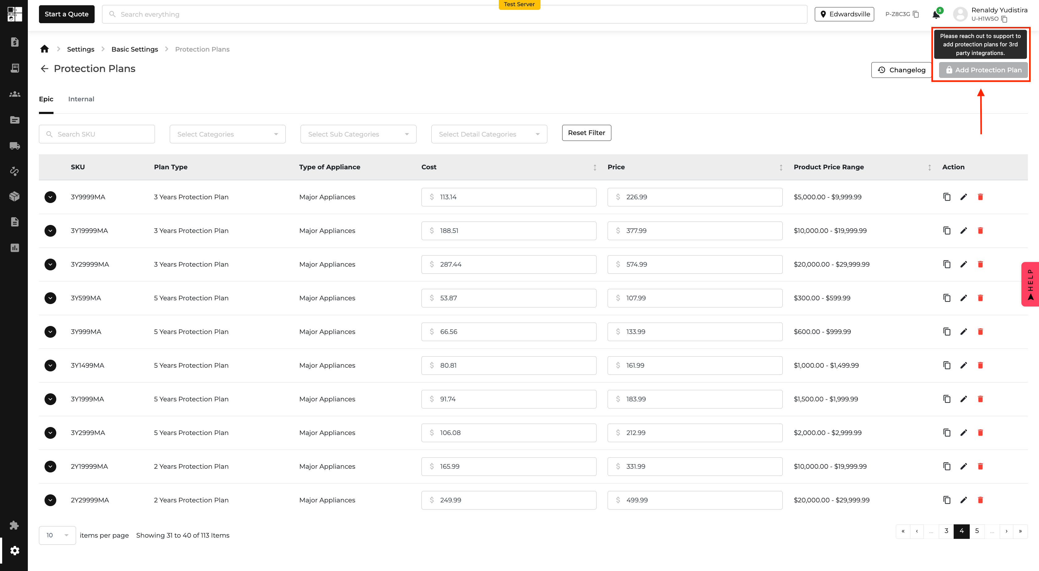This screenshot has height=571, width=1039.
Task: Expand the 3Y19999MA row
Action: (x=50, y=231)
